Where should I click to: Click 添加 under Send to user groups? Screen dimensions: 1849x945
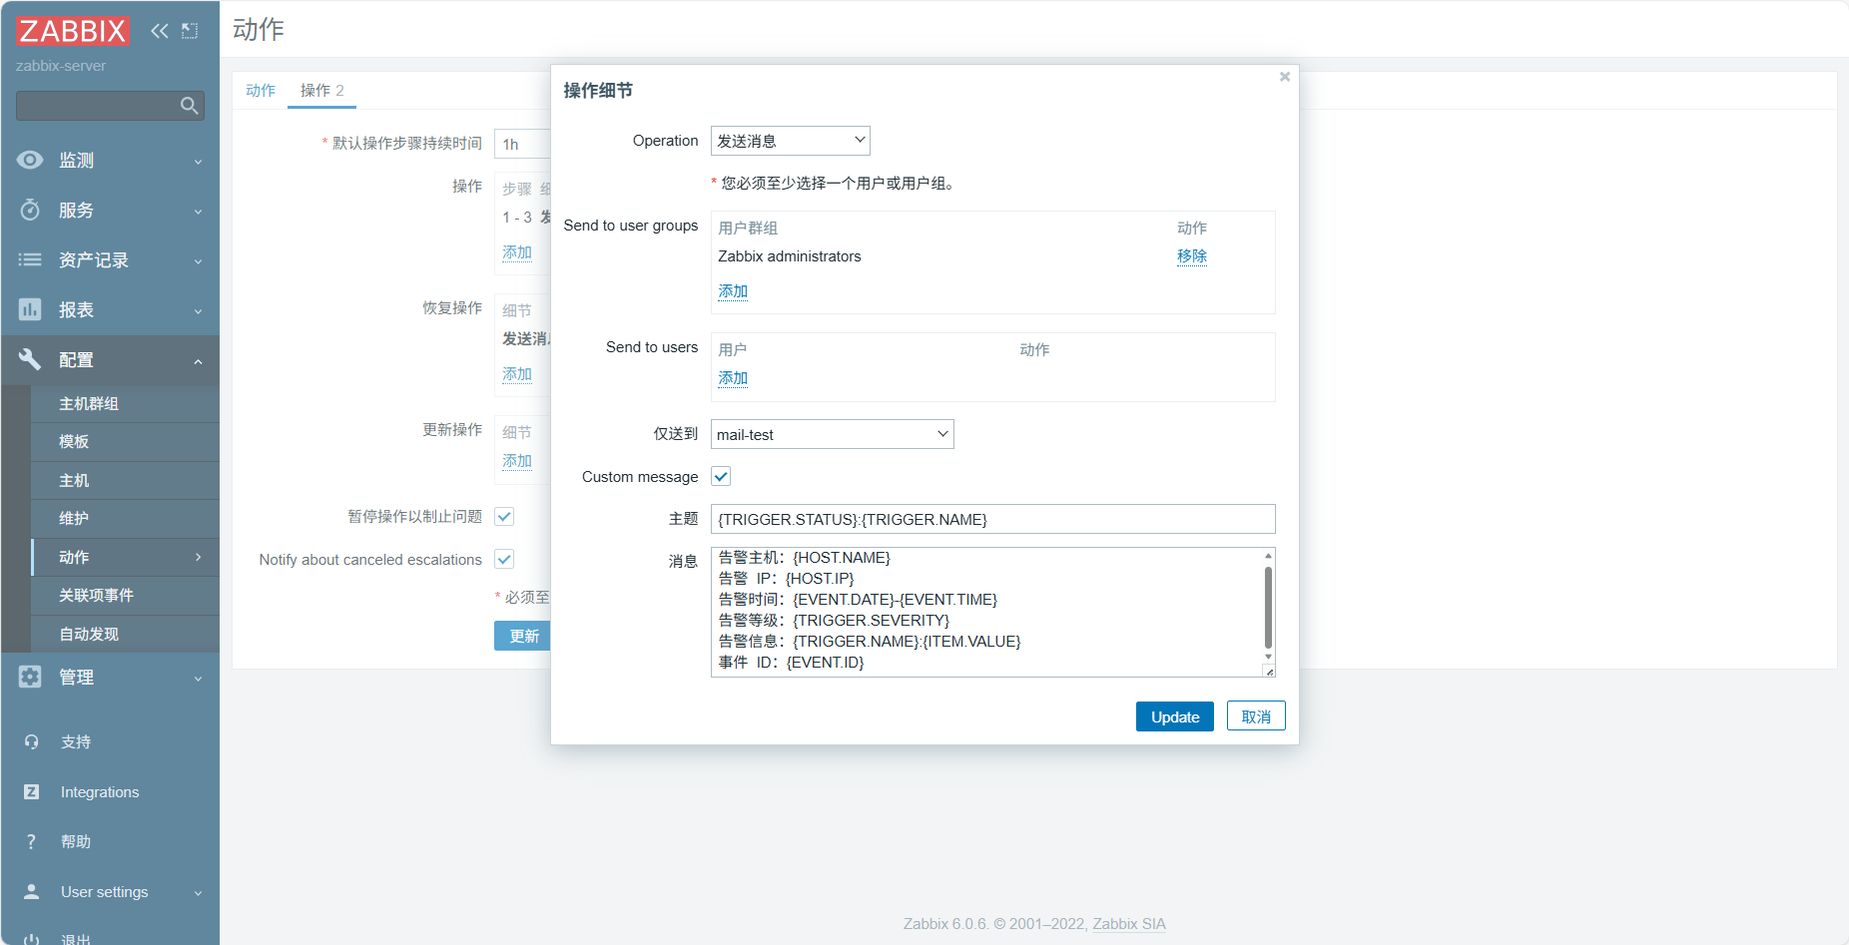click(733, 290)
